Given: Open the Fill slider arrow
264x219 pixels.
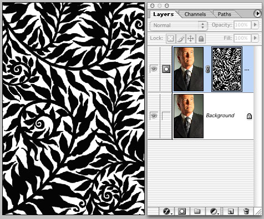Looking at the screenshot, I should tap(255, 38).
